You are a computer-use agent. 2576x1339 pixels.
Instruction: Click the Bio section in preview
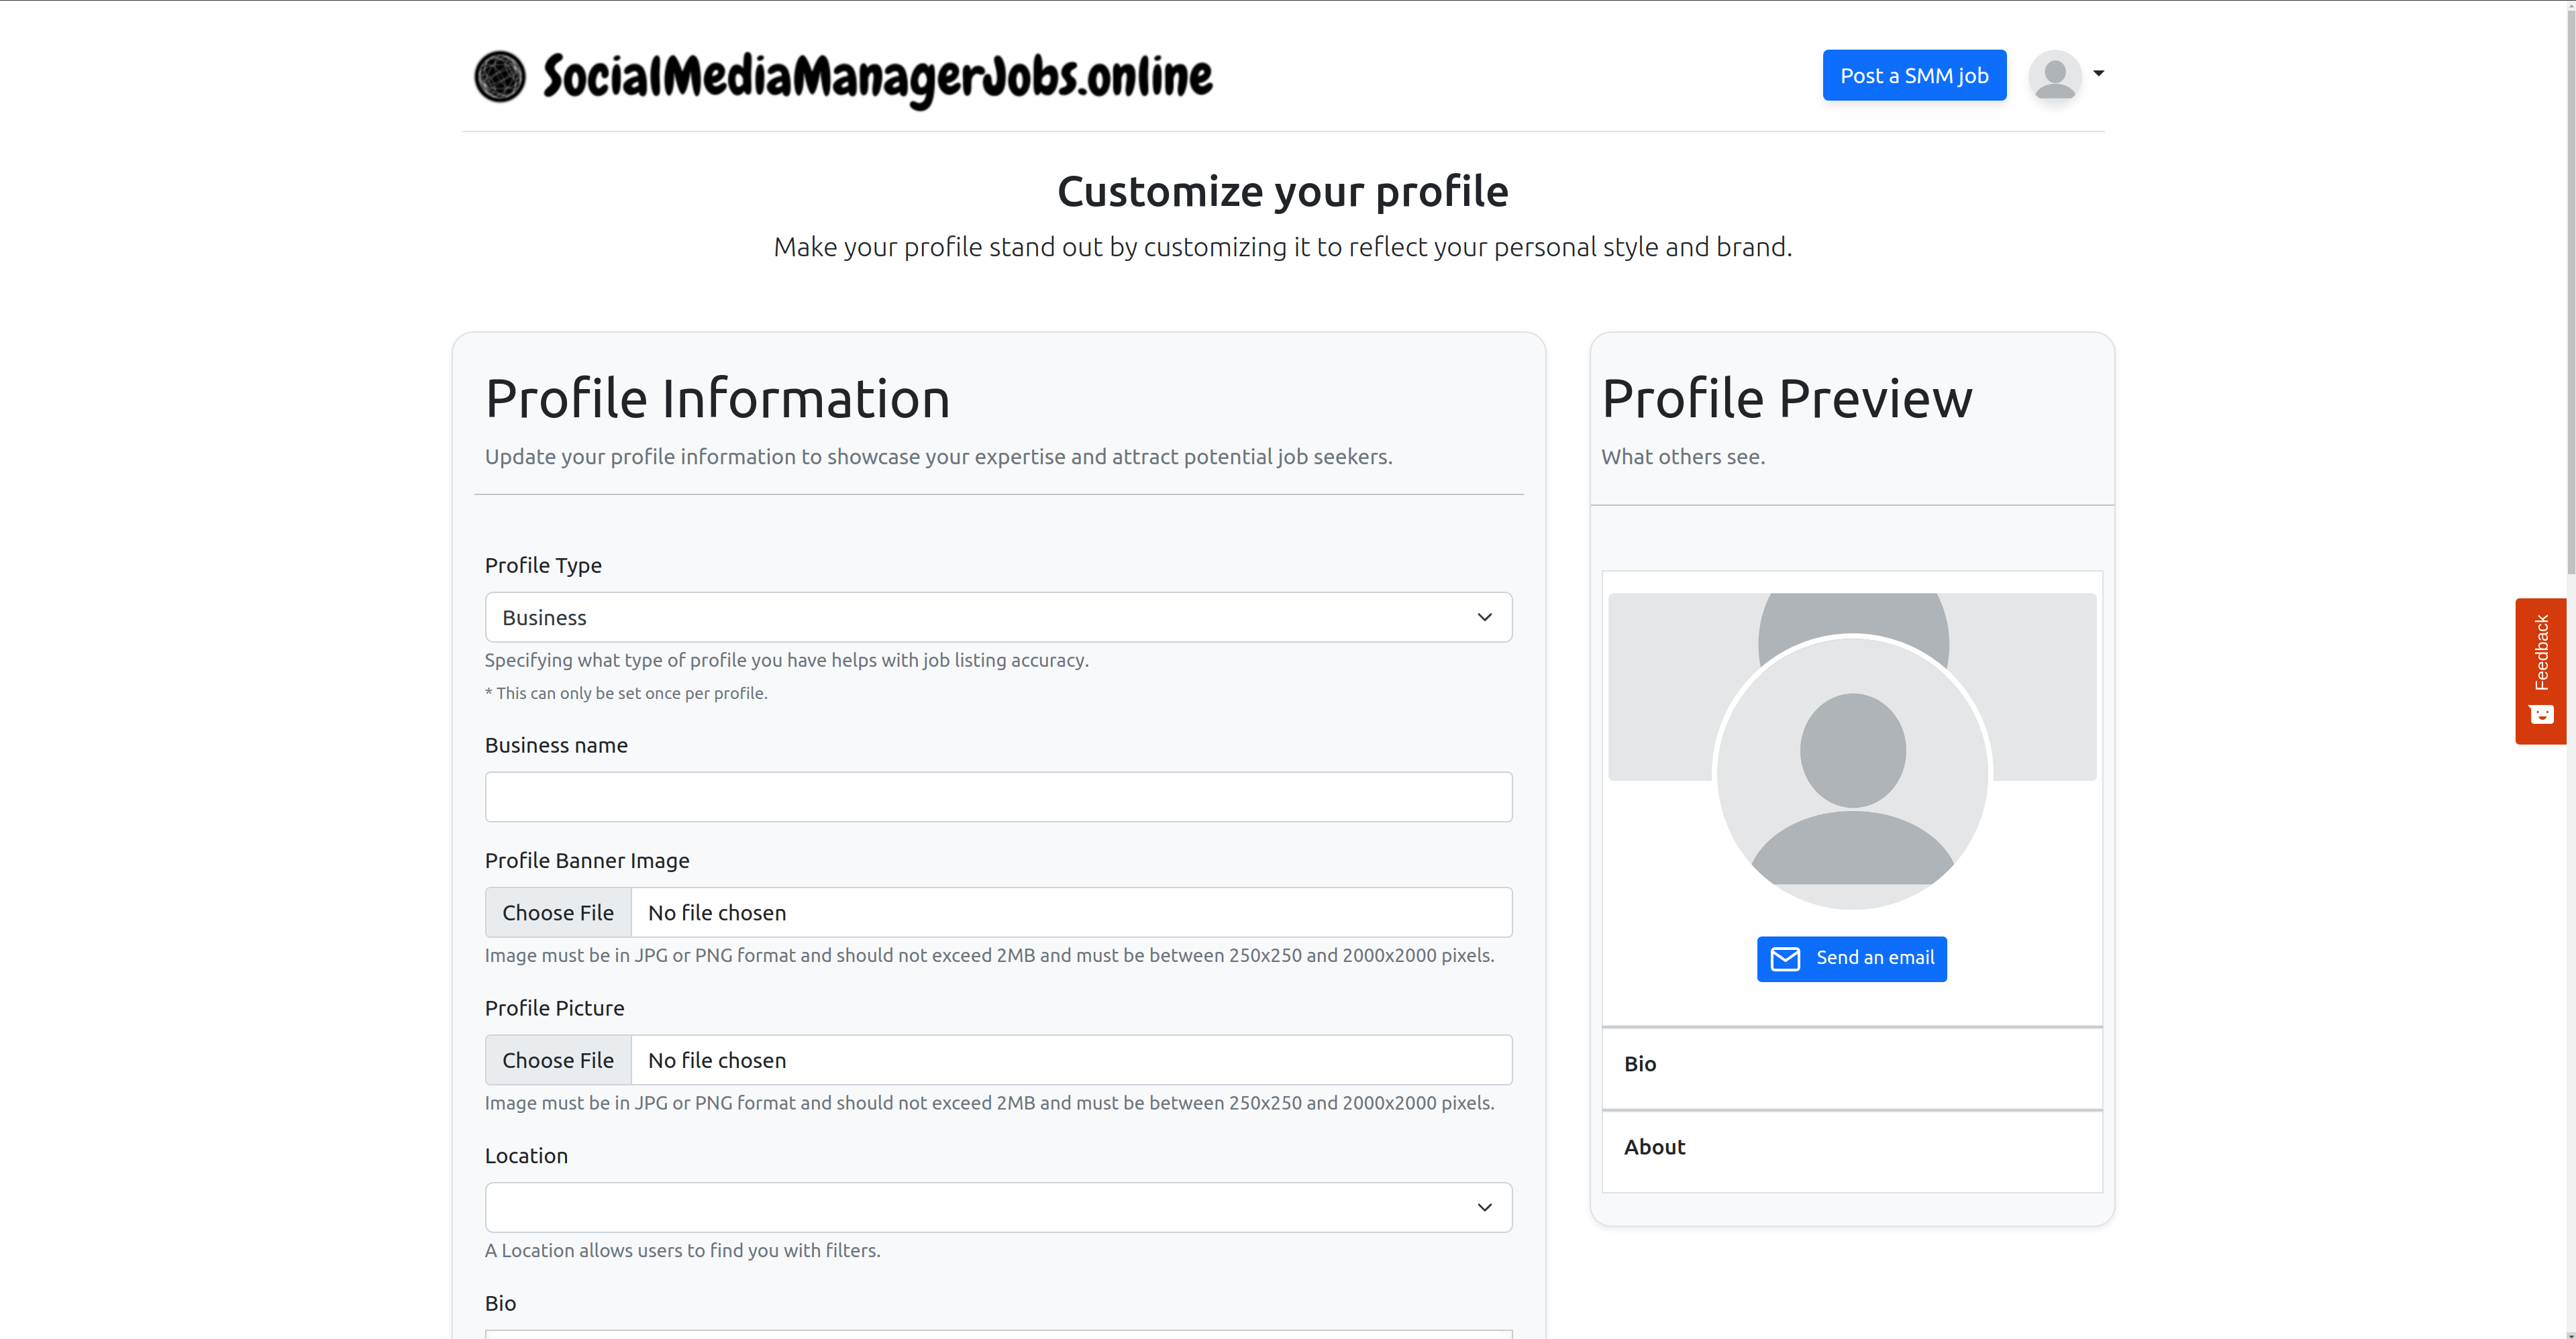pyautogui.click(x=1851, y=1067)
